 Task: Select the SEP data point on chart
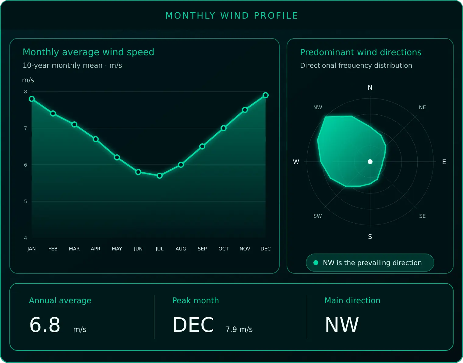pos(202,146)
